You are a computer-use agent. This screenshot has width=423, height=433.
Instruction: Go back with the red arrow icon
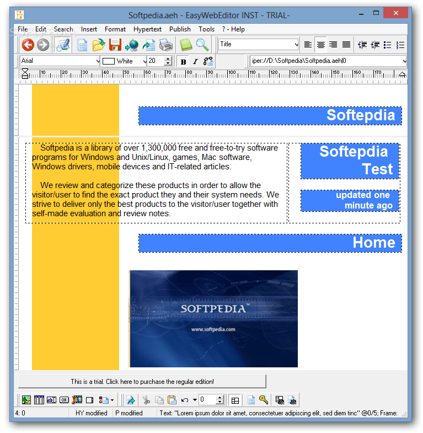coord(28,45)
